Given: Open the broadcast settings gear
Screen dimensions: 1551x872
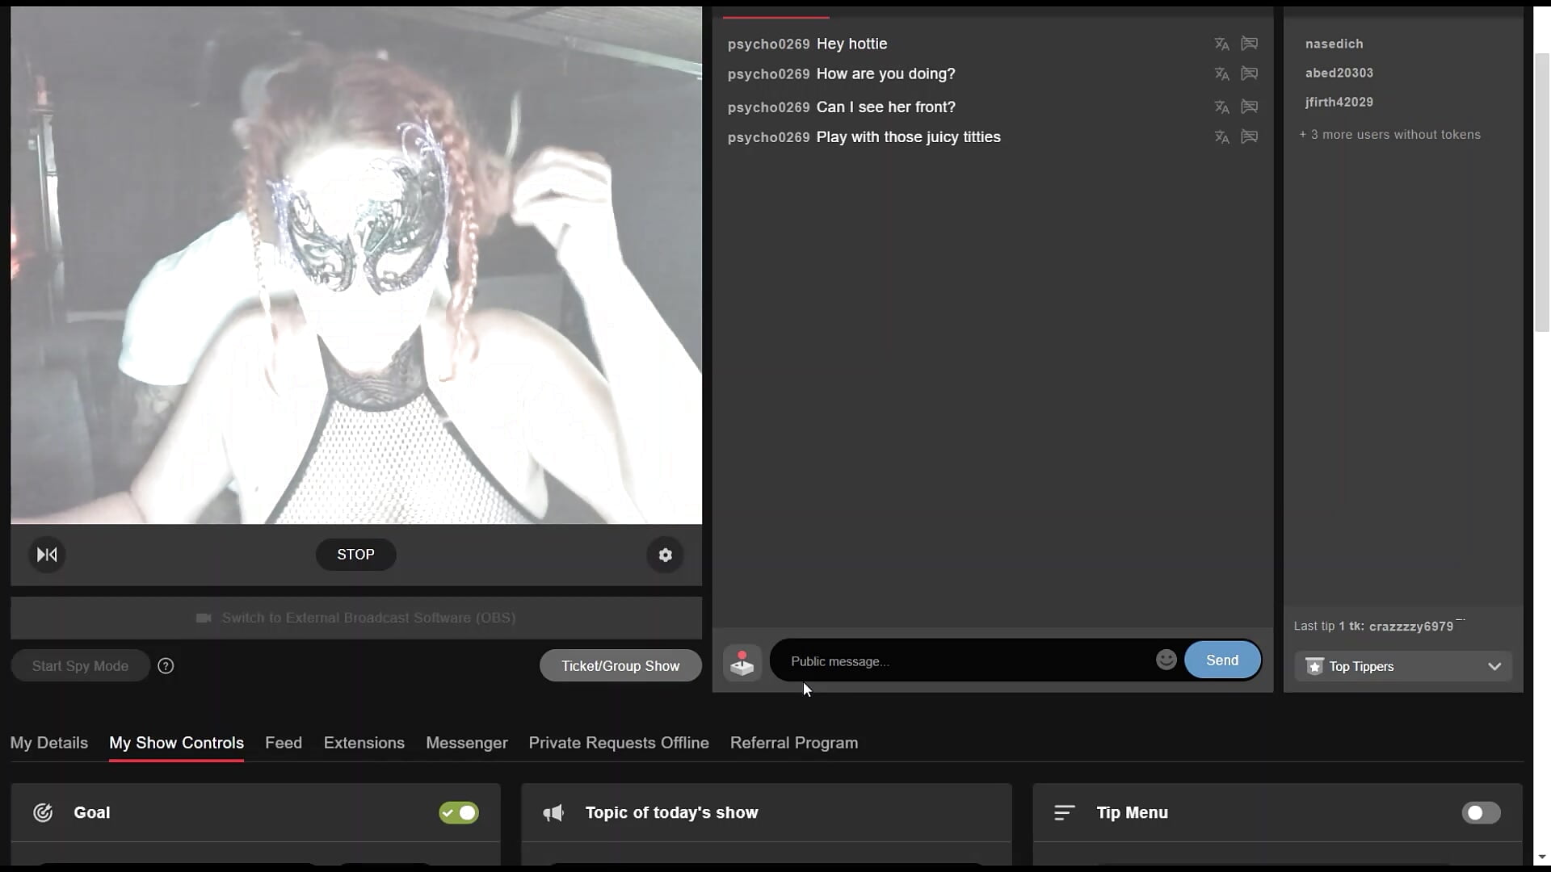Looking at the screenshot, I should click(x=664, y=555).
